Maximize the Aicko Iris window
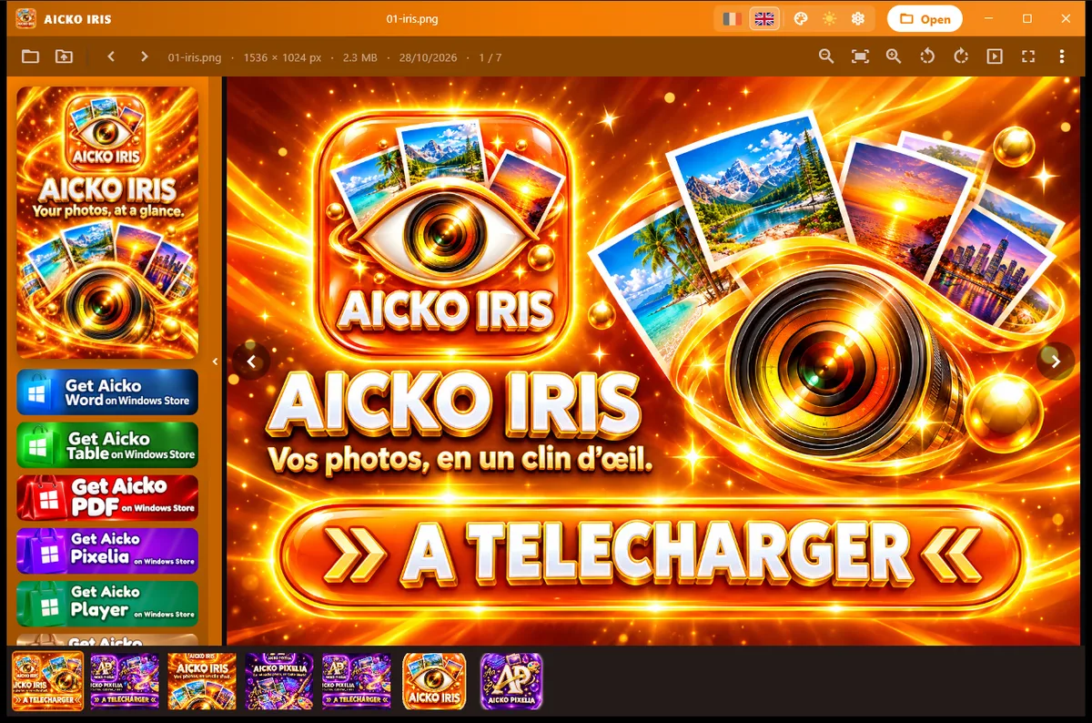Image resolution: width=1092 pixels, height=723 pixels. pyautogui.click(x=1027, y=18)
